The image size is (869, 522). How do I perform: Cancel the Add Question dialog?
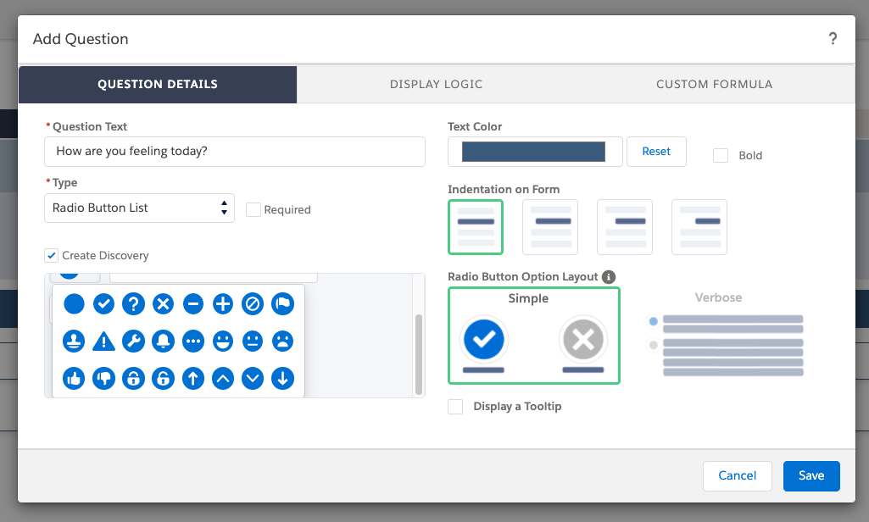pos(737,475)
